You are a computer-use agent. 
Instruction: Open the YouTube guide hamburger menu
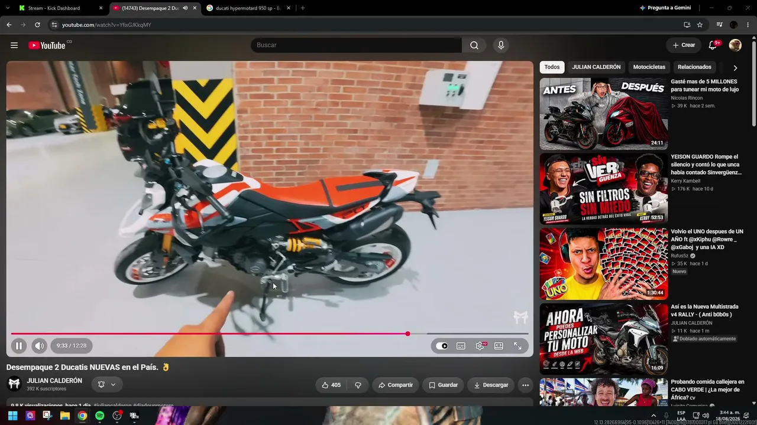14,45
